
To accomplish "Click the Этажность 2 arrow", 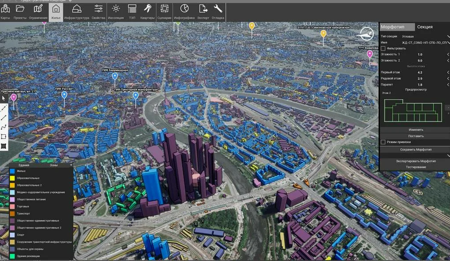I will tap(448, 61).
